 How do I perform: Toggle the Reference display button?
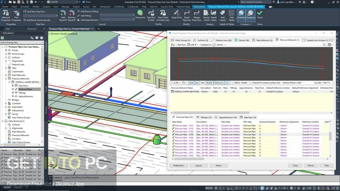pyautogui.click(x=219, y=83)
